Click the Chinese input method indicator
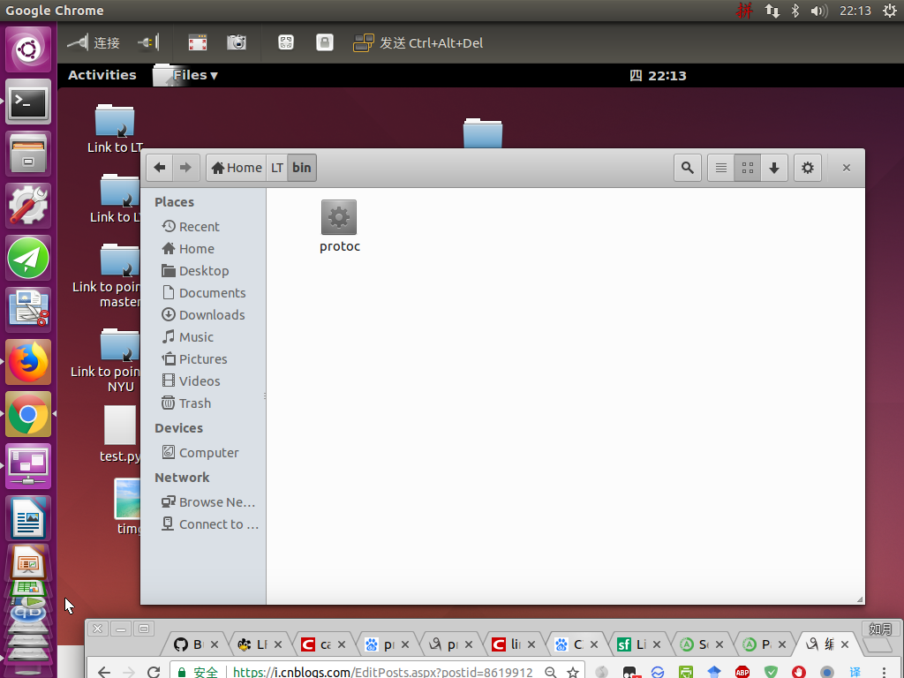Image resolution: width=904 pixels, height=678 pixels. (745, 11)
